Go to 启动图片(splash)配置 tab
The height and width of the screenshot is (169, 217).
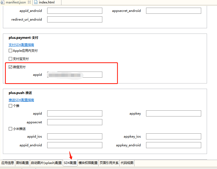(46, 163)
